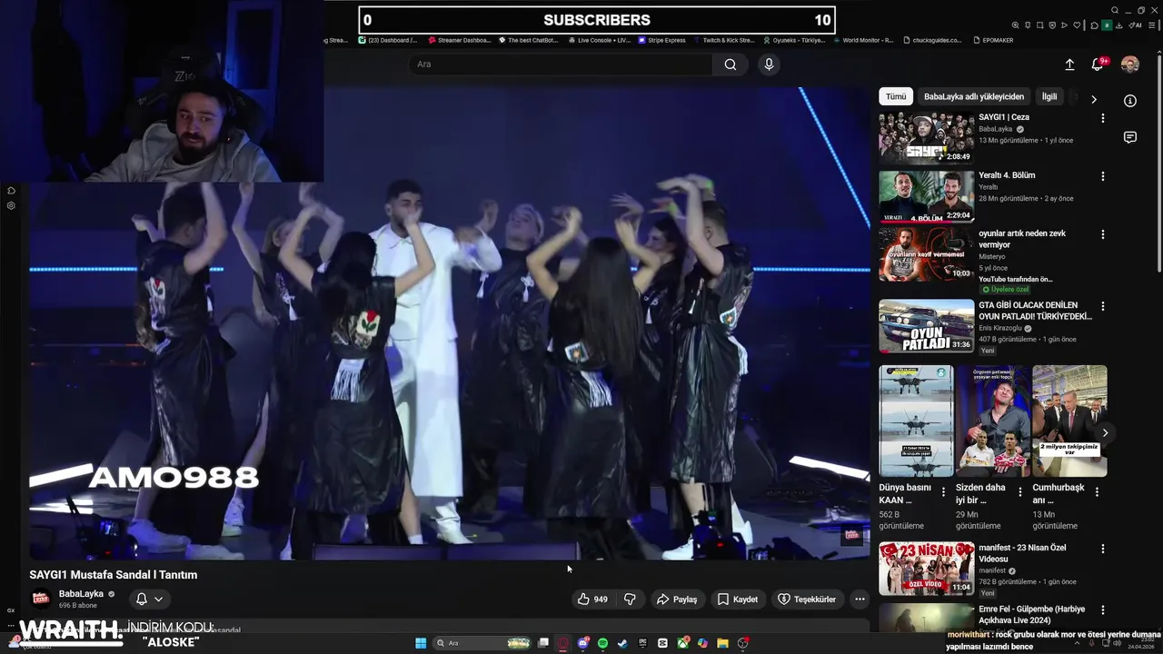Open options for Yeraltı 4. Bölüm video
This screenshot has height=654, width=1163.
tap(1103, 176)
